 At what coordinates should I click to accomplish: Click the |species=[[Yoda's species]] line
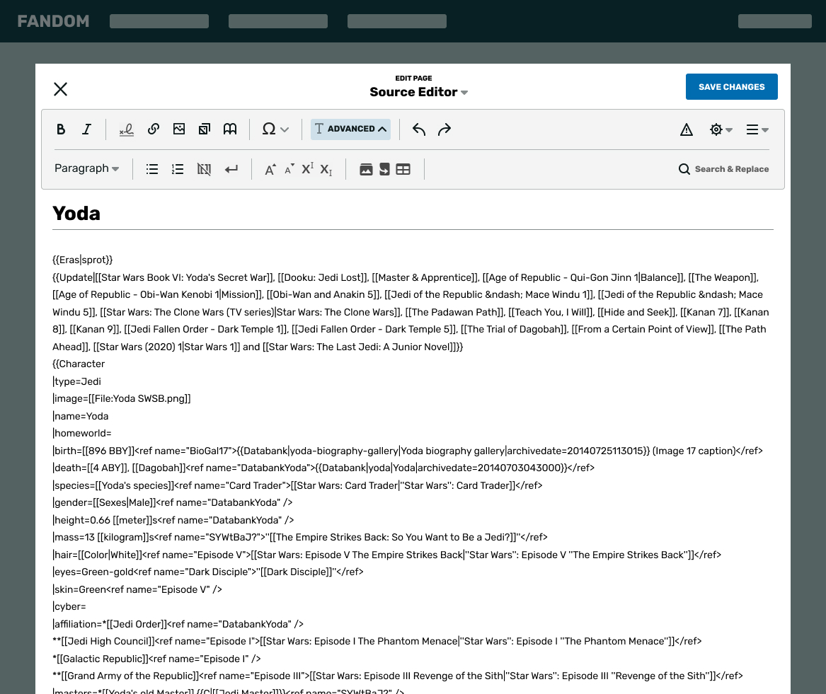pos(298,485)
